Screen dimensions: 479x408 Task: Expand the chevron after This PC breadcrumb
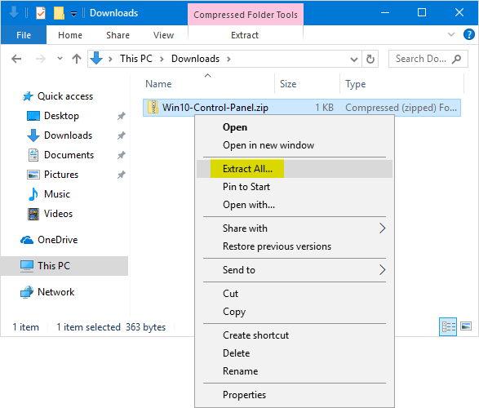click(162, 59)
